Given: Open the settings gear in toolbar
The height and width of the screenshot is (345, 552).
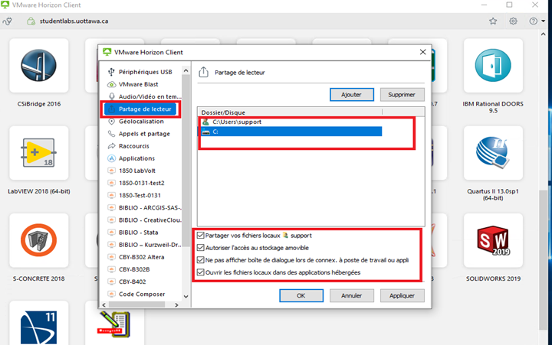Looking at the screenshot, I should 513,21.
